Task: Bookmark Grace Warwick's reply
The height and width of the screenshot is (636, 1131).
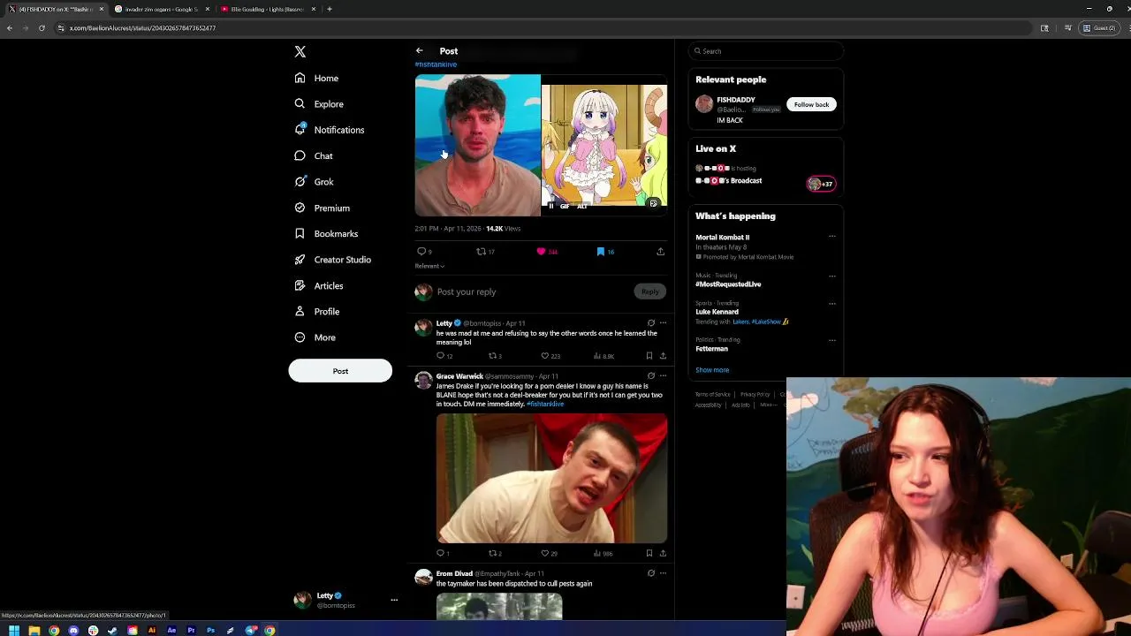Action: coord(649,554)
